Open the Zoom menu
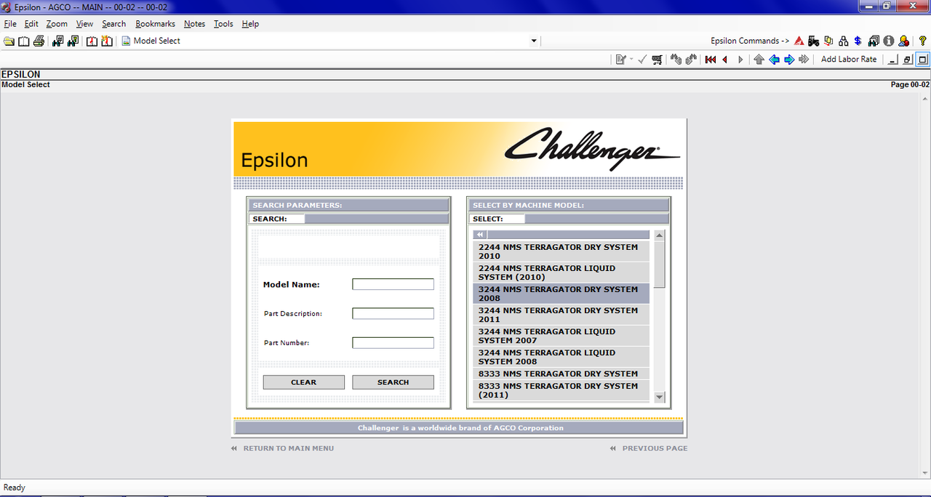 (x=57, y=24)
